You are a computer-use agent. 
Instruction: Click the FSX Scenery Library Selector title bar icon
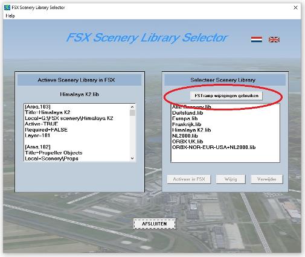(7, 8)
